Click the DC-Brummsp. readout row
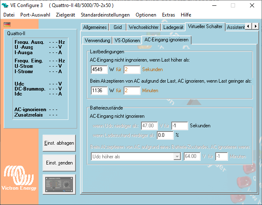This screenshot has width=262, height=205. [x=38, y=89]
